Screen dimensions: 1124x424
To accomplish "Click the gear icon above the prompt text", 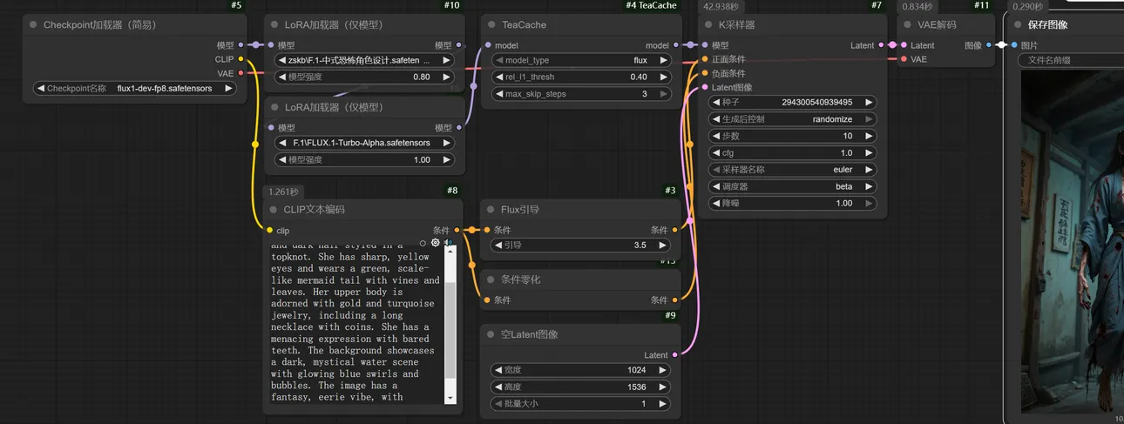I will click(436, 243).
